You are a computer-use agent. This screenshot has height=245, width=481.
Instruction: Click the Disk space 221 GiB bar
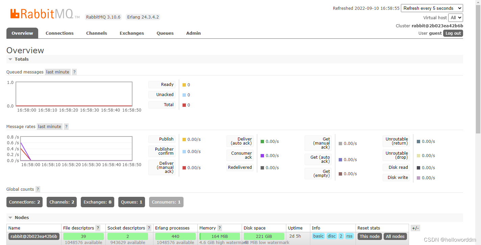[x=264, y=236]
